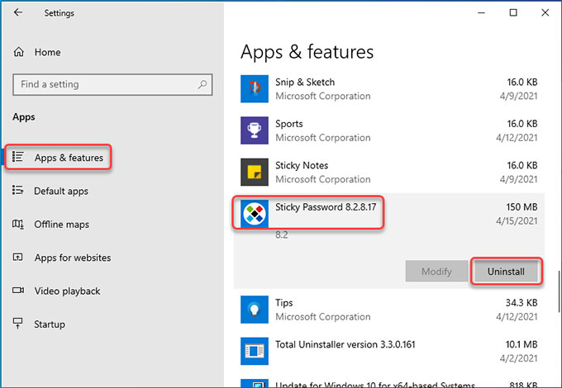This screenshot has width=562, height=388.
Task: Click the 34.3 KB size value
Action: coord(522,303)
